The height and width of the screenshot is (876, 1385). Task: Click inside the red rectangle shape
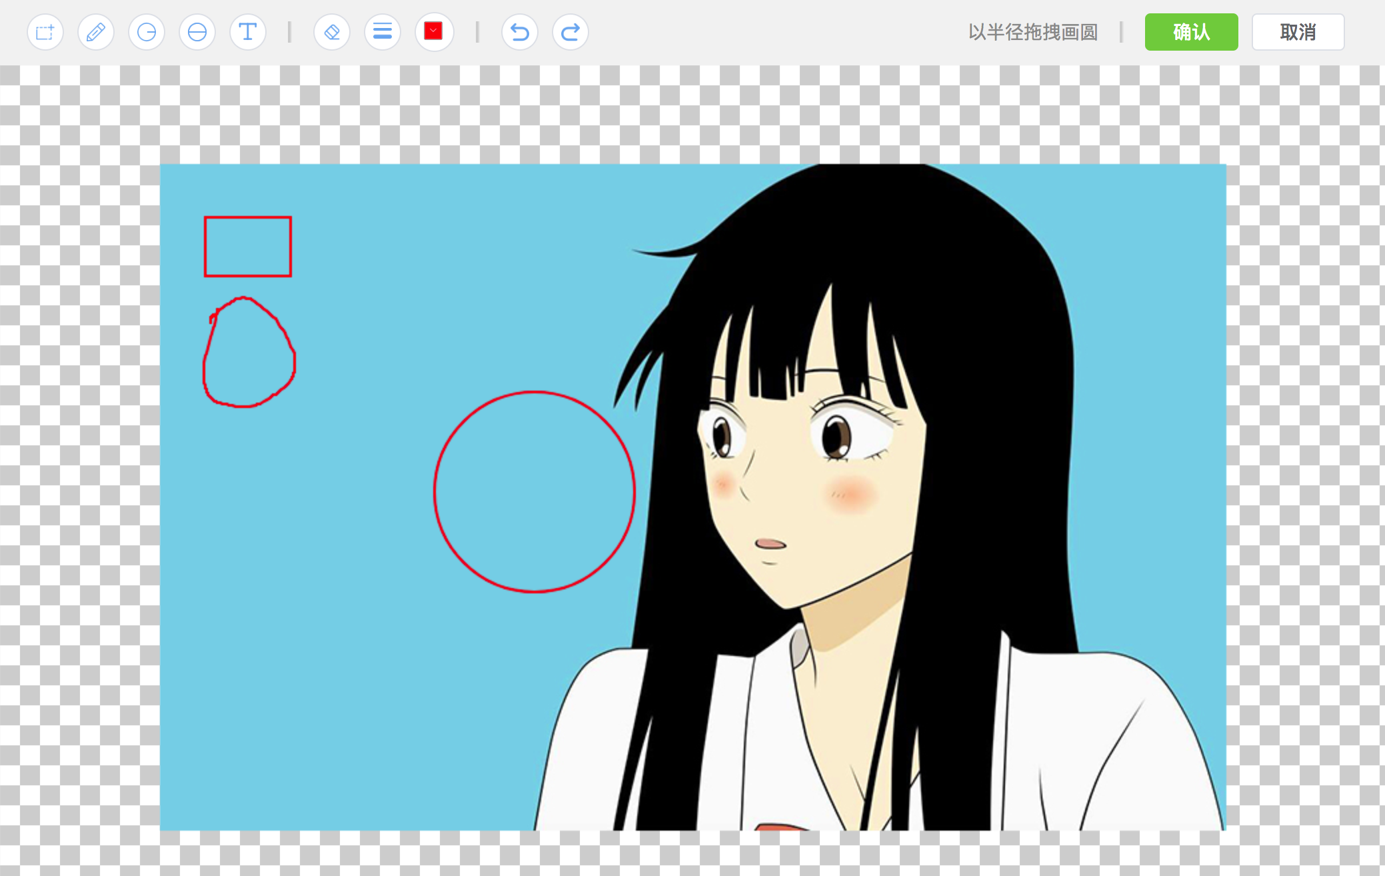248,247
